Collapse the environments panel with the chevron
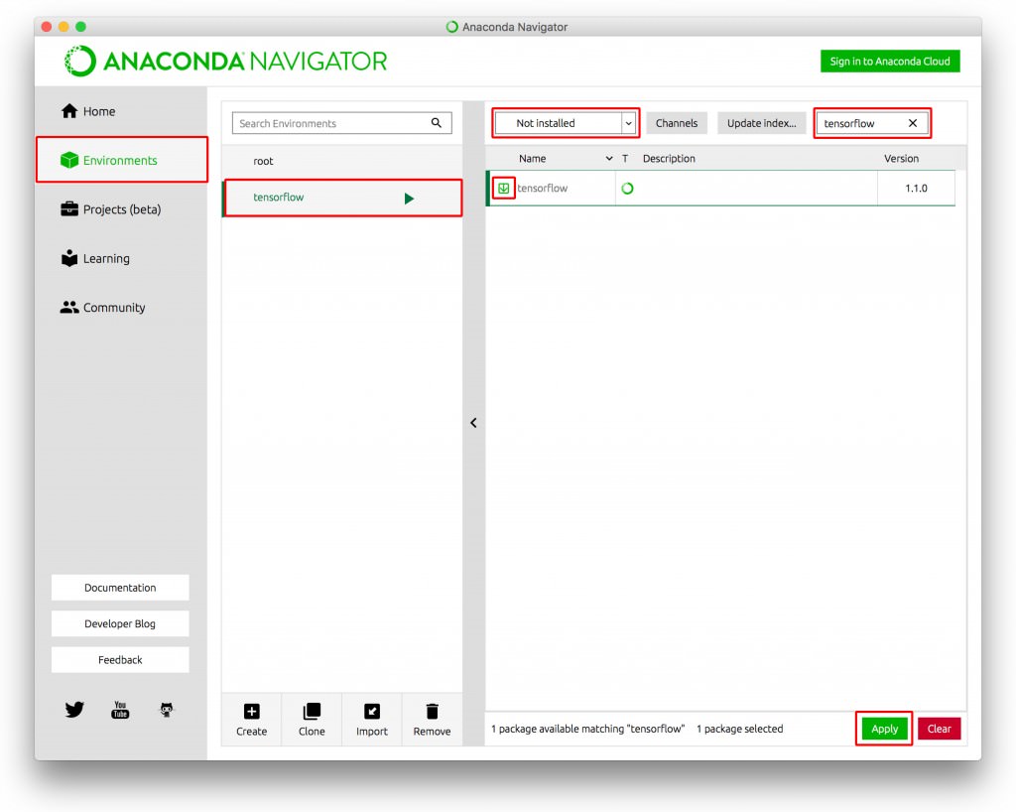 pyautogui.click(x=473, y=423)
